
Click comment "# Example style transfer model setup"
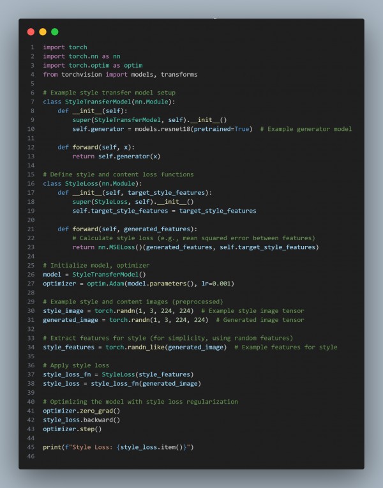click(x=109, y=93)
